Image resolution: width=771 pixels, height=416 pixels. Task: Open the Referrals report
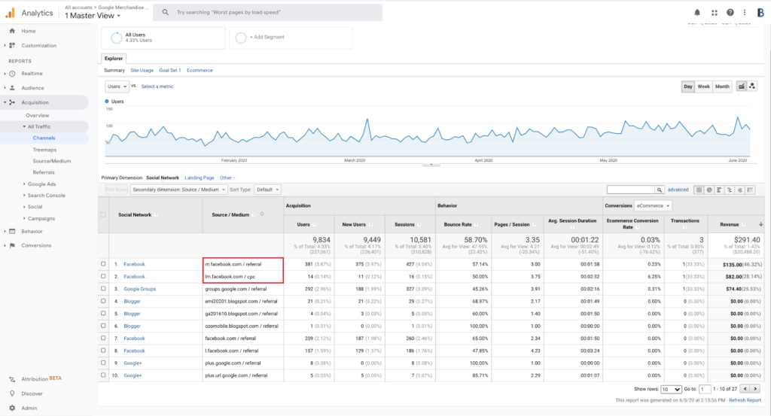(x=44, y=172)
